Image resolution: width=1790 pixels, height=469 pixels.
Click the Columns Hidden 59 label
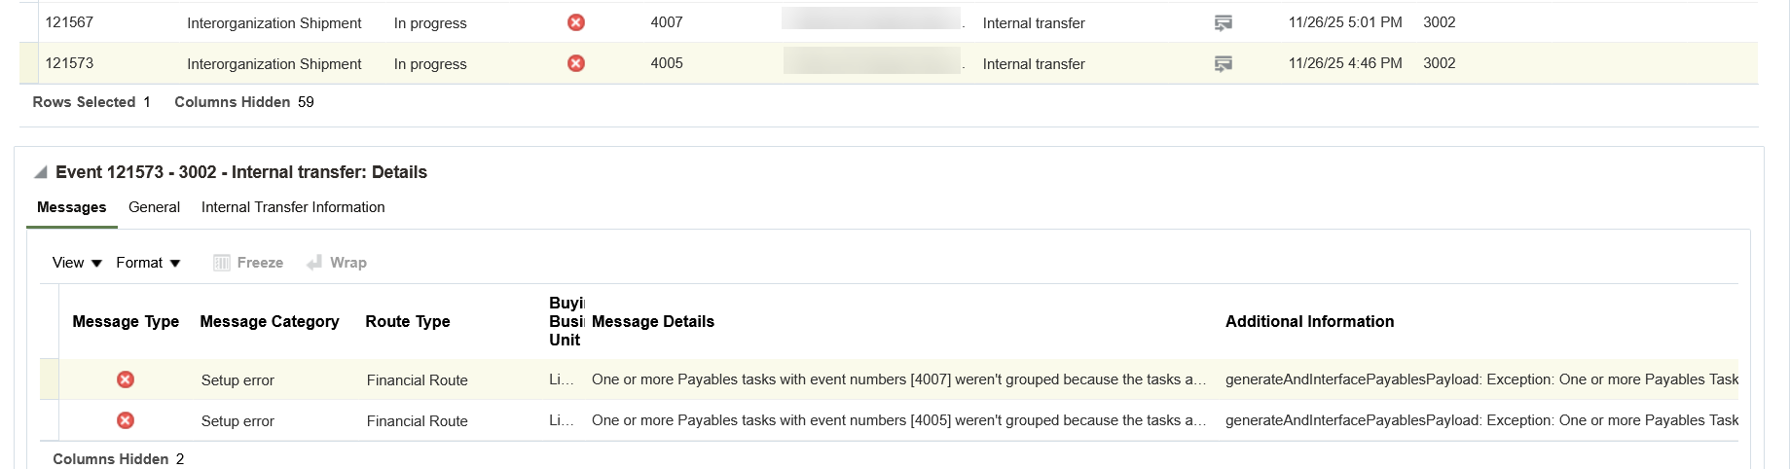[244, 102]
